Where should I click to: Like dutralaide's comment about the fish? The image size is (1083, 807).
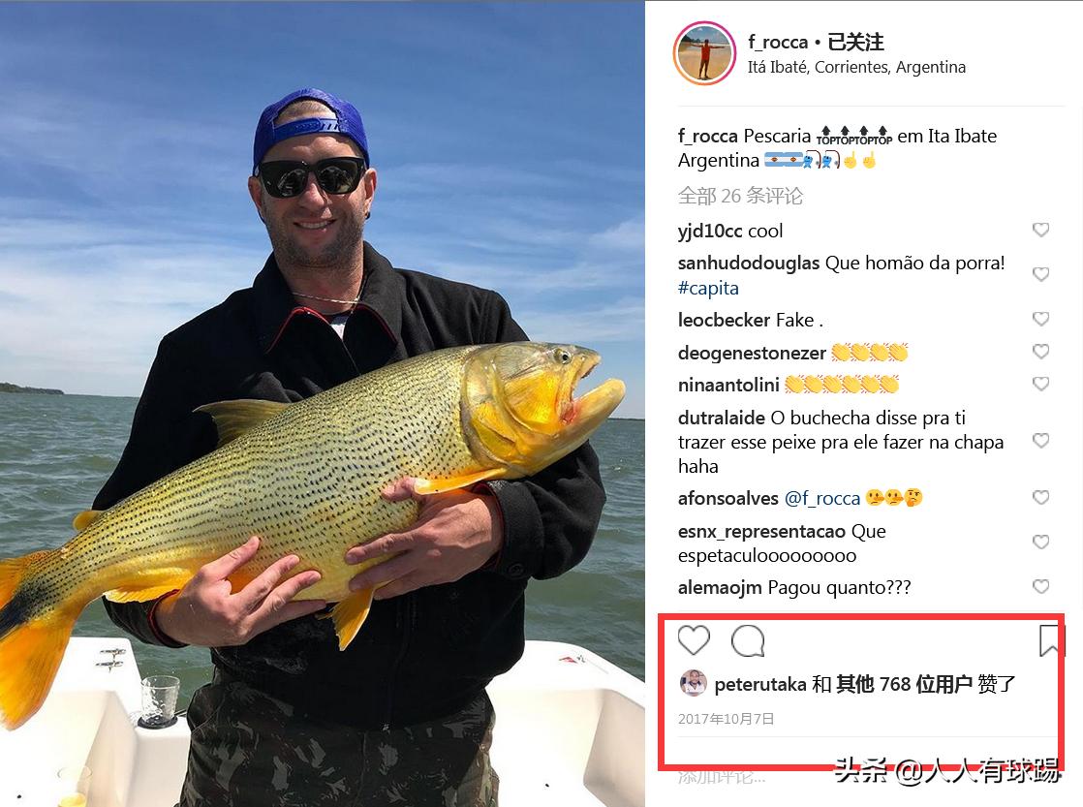pos(1041,441)
